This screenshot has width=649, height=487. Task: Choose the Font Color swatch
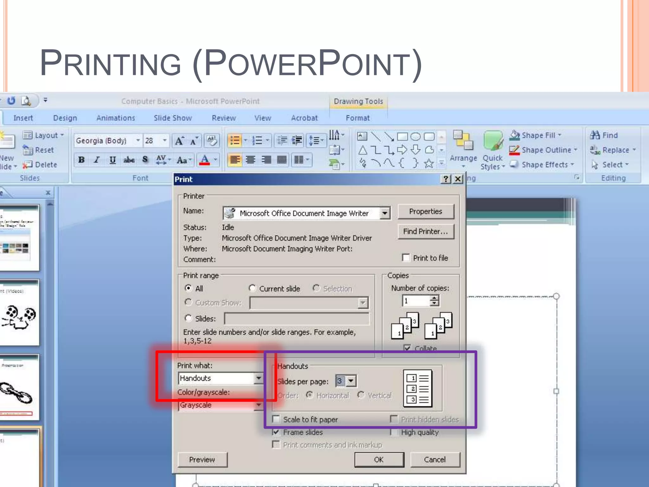click(x=205, y=160)
